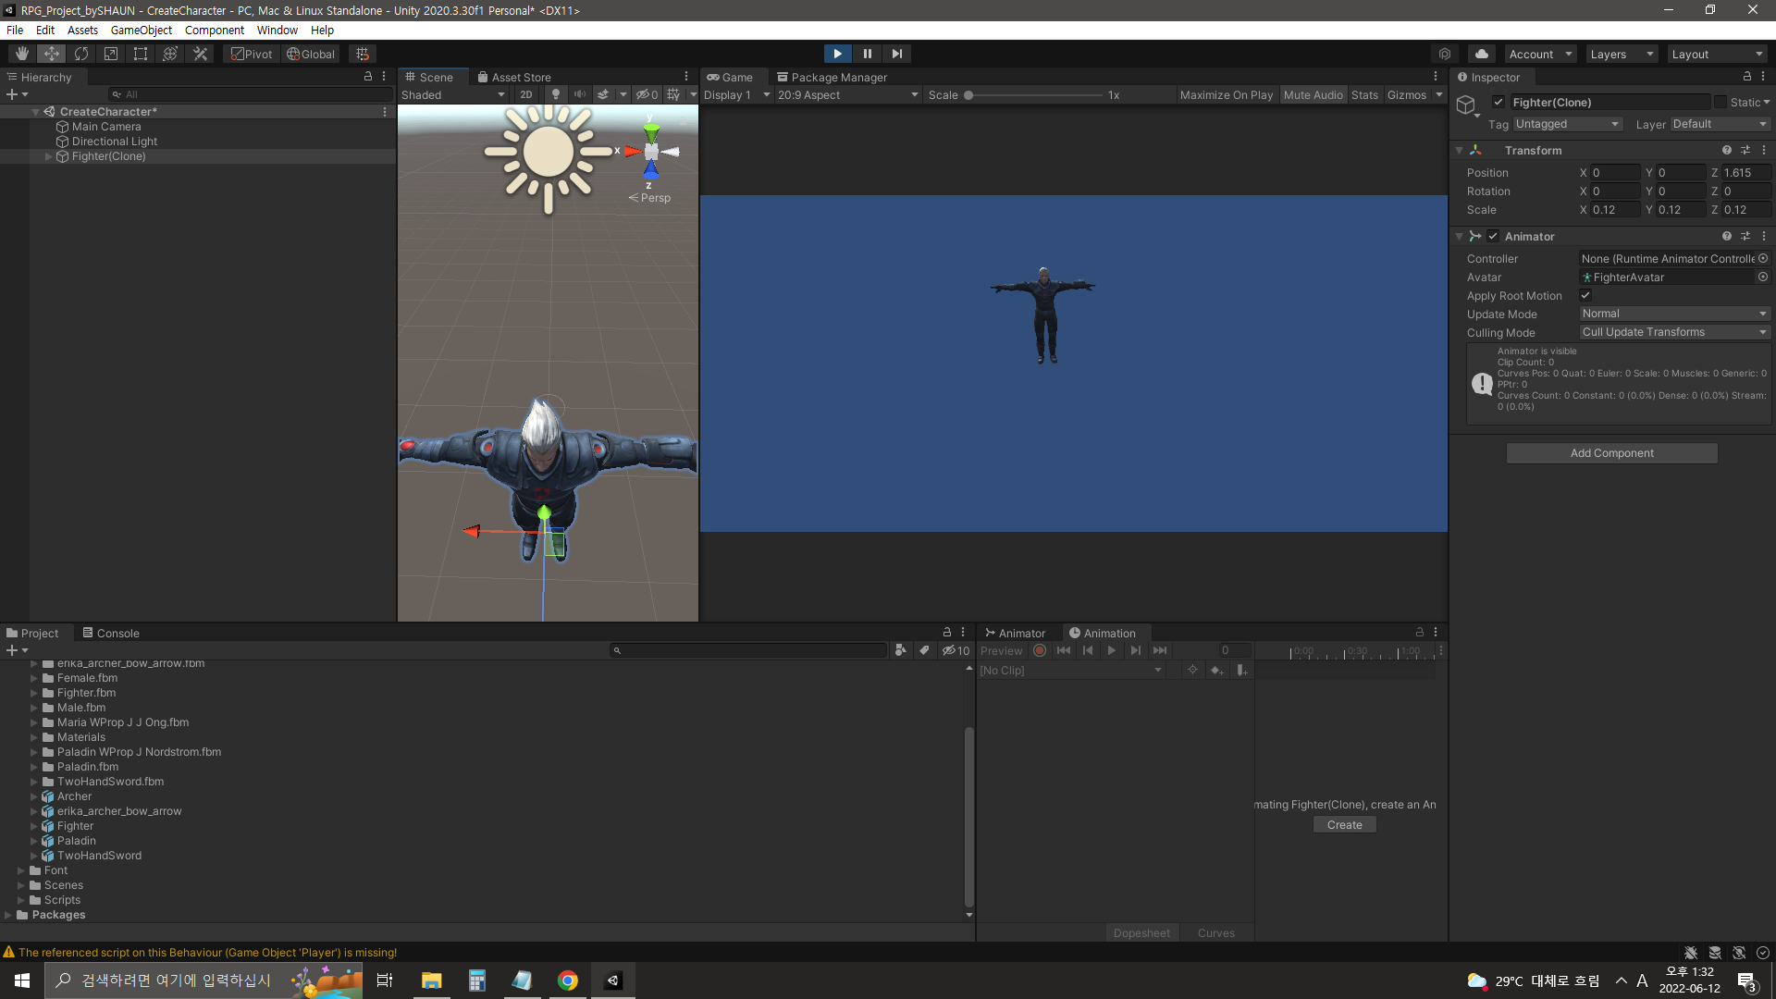
Task: Open the Display 1 dropdown
Action: (736, 94)
